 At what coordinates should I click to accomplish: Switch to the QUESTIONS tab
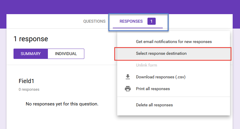pyautogui.click(x=94, y=21)
